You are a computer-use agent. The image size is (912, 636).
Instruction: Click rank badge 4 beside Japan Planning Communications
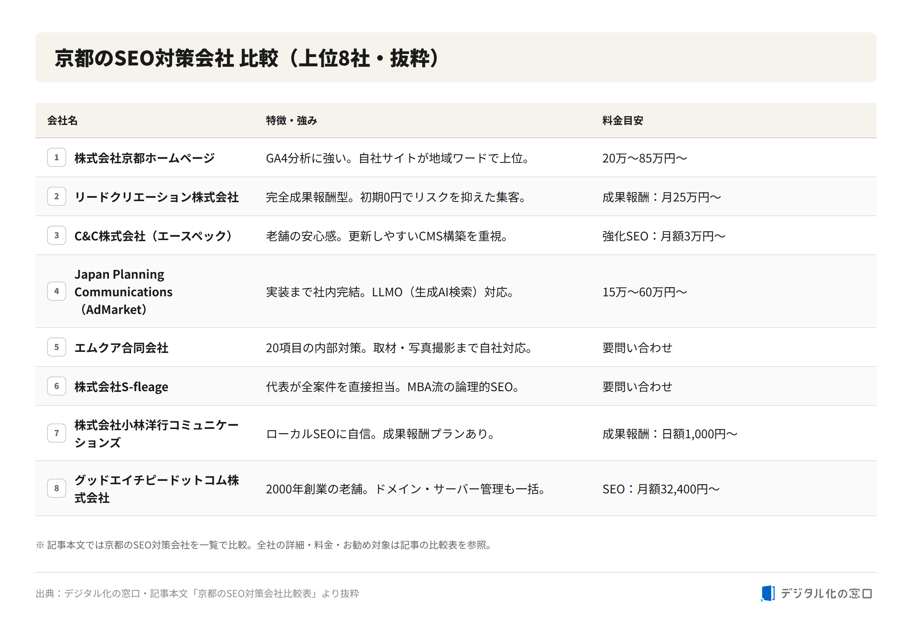[56, 292]
